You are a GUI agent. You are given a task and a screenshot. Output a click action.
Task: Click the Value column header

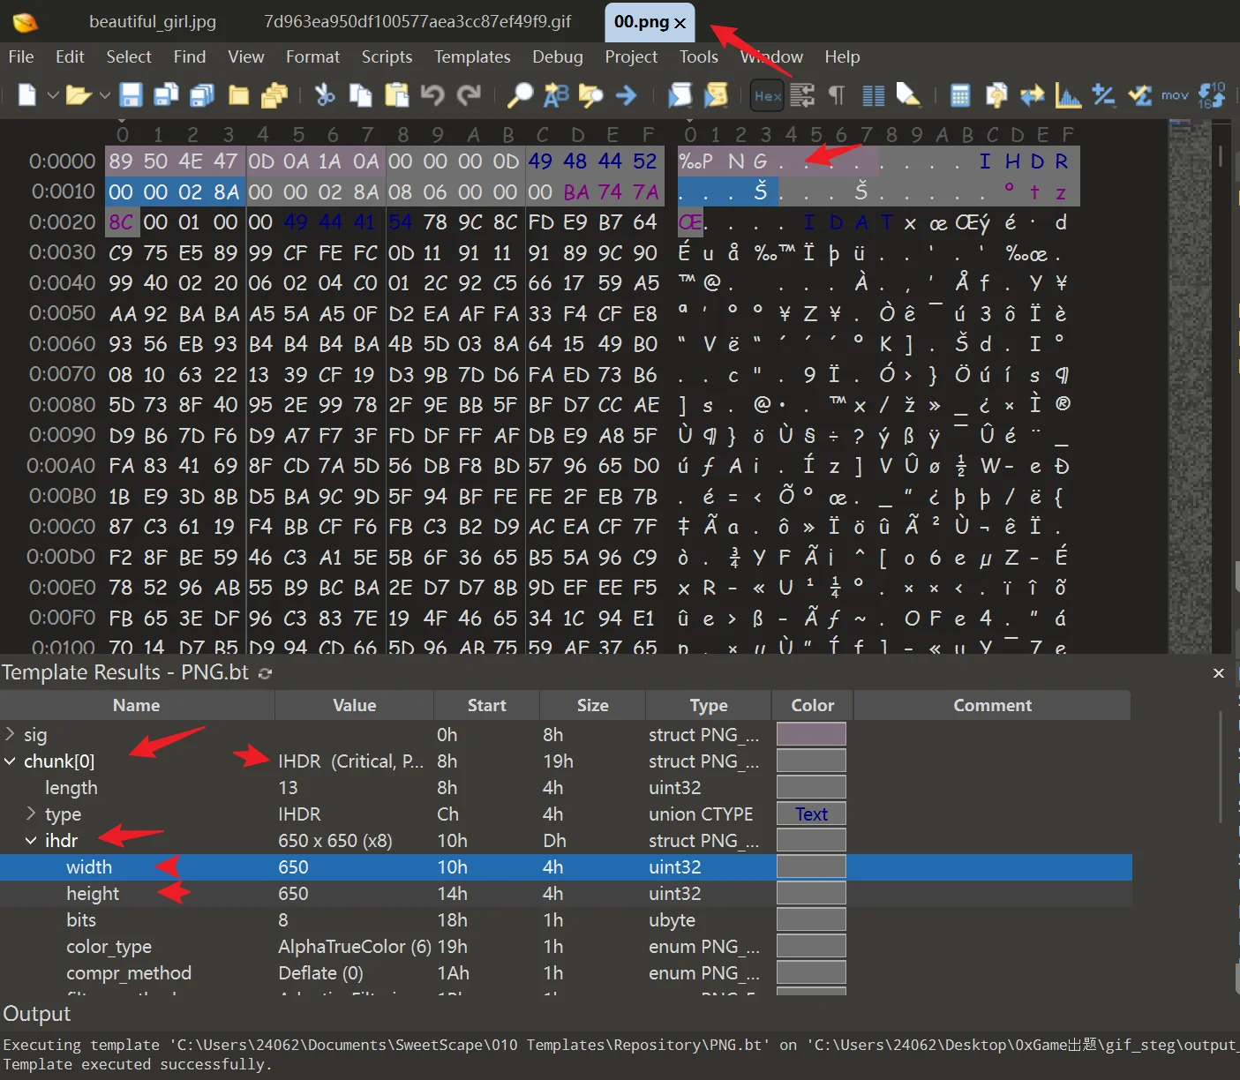tap(354, 705)
